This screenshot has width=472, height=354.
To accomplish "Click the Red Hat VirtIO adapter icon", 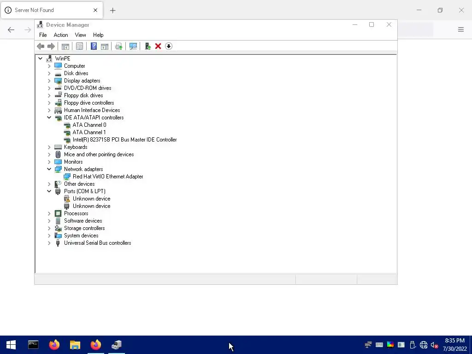I will [67, 177].
